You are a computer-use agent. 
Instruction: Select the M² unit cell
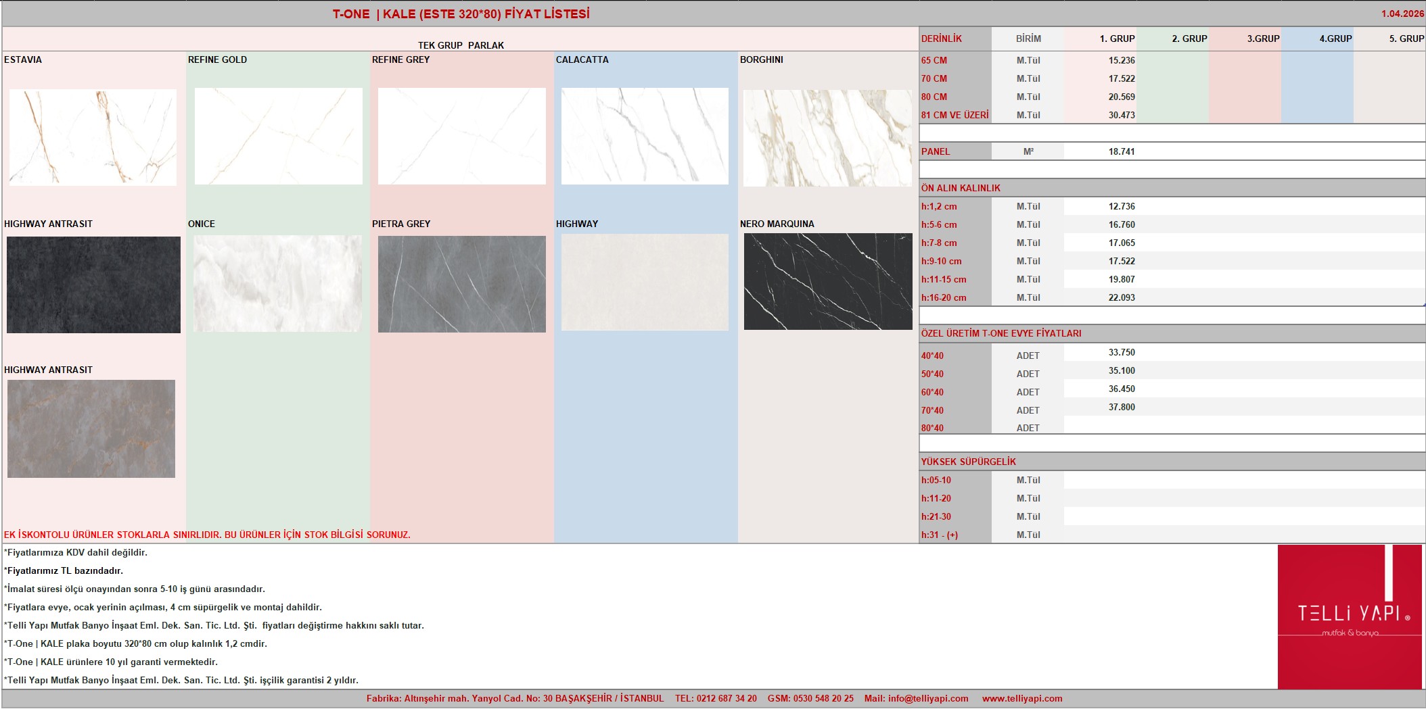1028,151
